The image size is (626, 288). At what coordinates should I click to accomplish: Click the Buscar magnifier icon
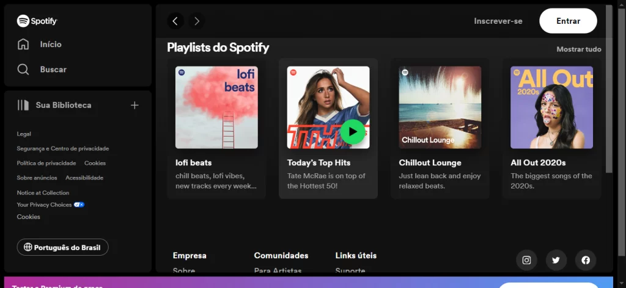click(23, 70)
